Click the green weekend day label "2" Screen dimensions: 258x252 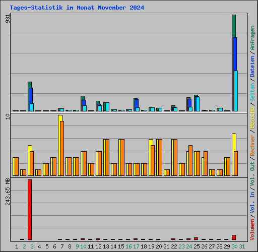pyautogui.click(x=24, y=246)
